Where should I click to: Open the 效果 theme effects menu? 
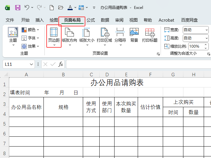click(30, 46)
